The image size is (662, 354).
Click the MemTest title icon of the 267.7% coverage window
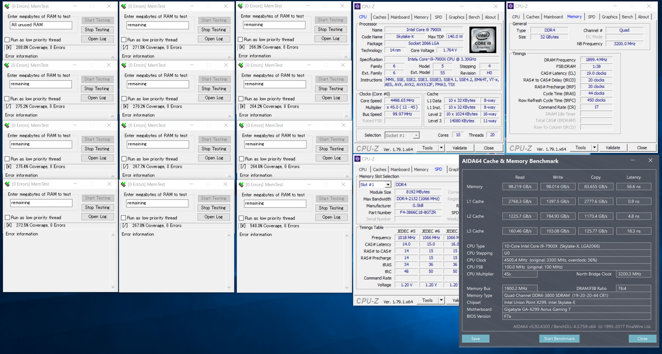coord(124,125)
